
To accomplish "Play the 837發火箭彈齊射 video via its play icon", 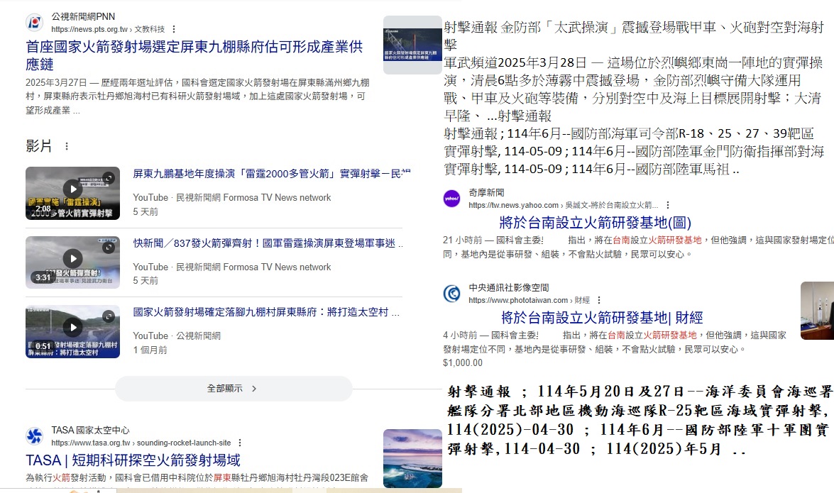I will pyautogui.click(x=73, y=258).
